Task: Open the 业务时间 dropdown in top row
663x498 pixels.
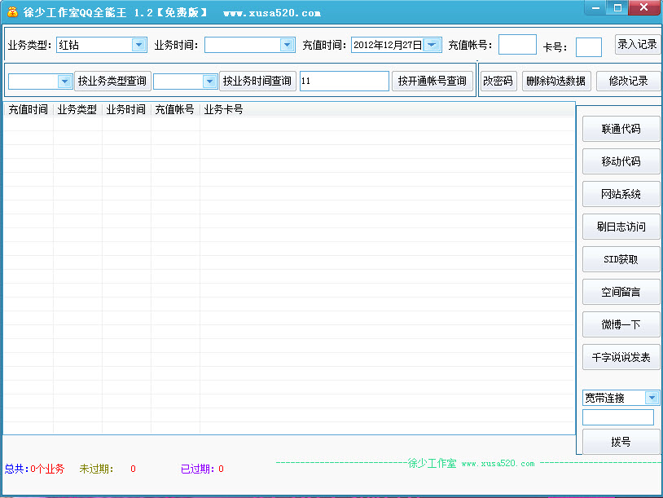Action: pyautogui.click(x=287, y=45)
